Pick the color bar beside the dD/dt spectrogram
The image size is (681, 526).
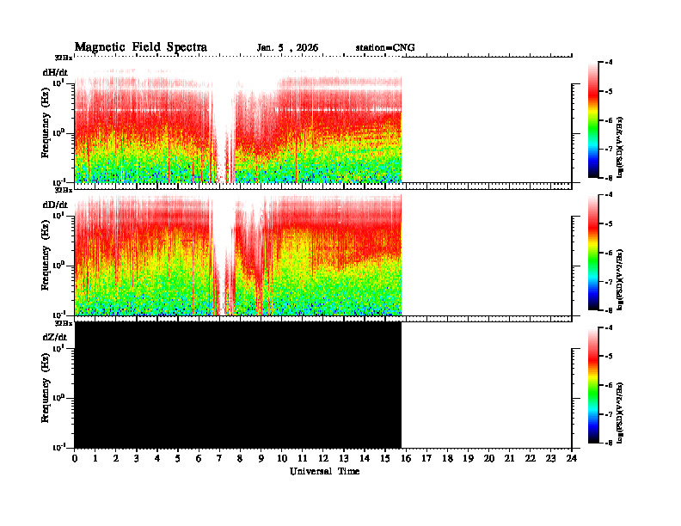[593, 253]
